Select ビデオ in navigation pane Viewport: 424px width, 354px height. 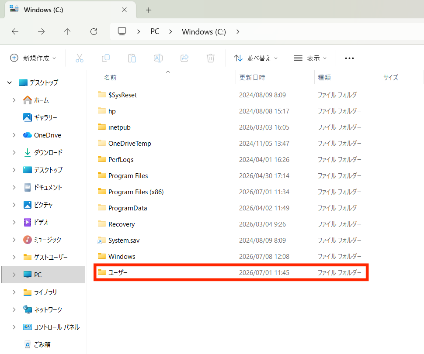click(36, 223)
